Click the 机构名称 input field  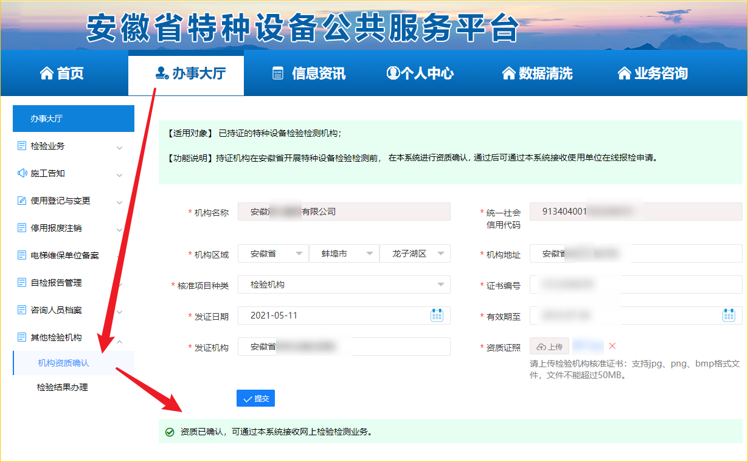[344, 212]
